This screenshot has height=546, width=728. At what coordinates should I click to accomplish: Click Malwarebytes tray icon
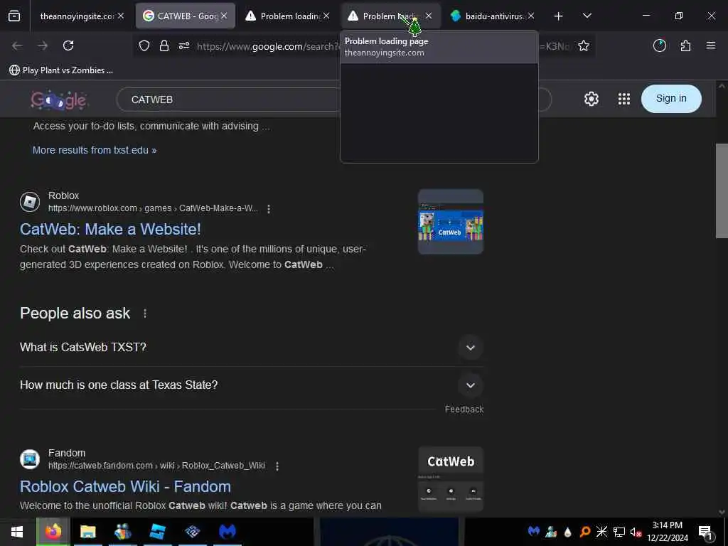[x=533, y=531]
